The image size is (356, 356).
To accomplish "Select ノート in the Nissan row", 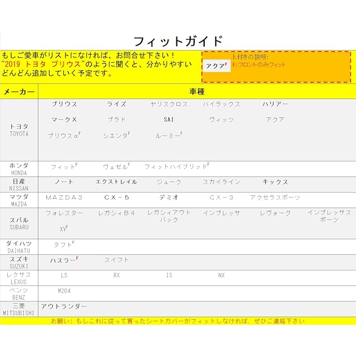I will (x=64, y=182).
